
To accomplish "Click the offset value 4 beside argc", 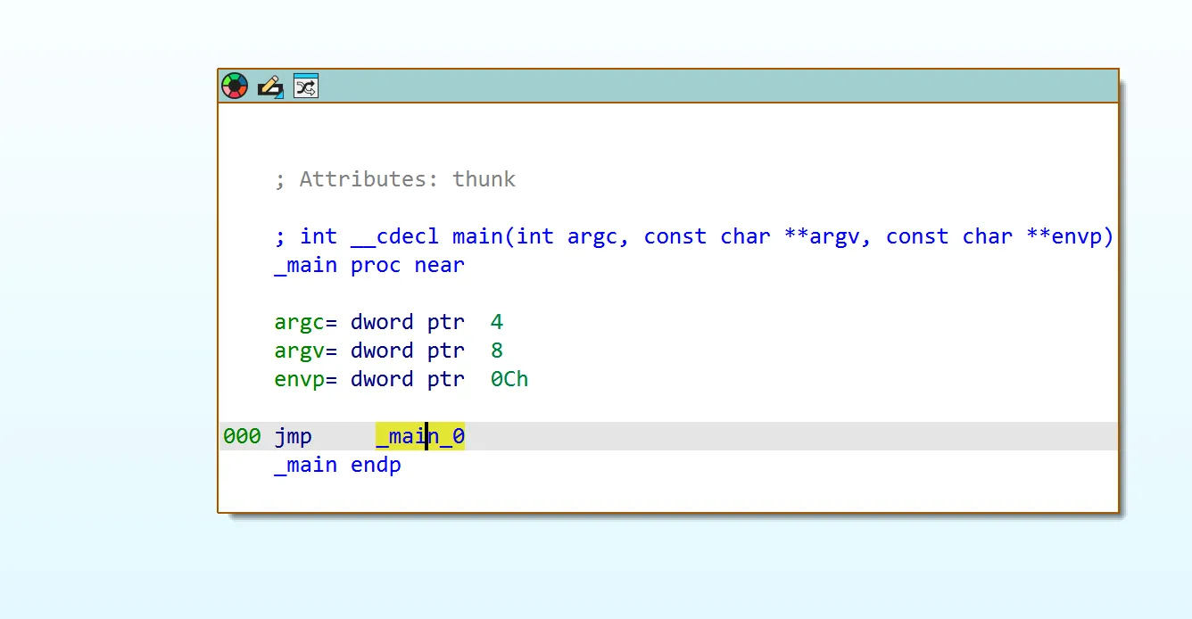I will 497,322.
